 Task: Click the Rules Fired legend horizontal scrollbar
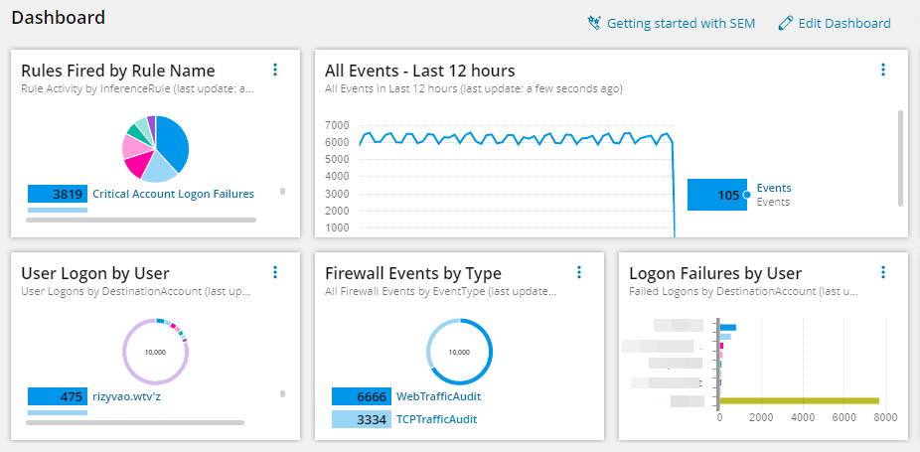(140, 220)
